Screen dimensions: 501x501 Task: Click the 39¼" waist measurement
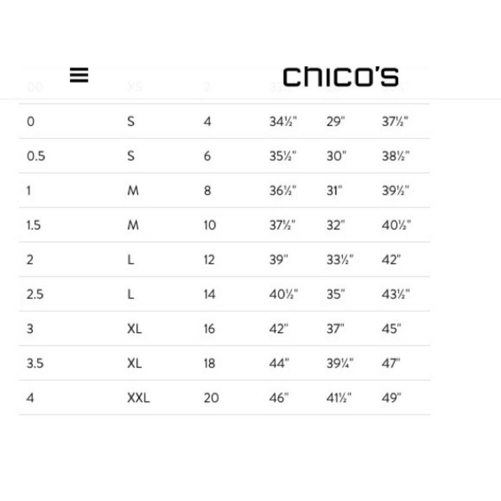[340, 364]
